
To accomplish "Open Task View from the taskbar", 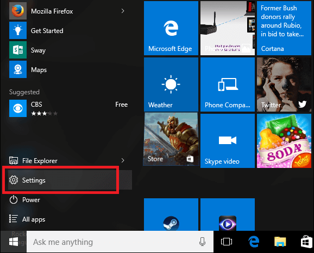I will [227, 242].
